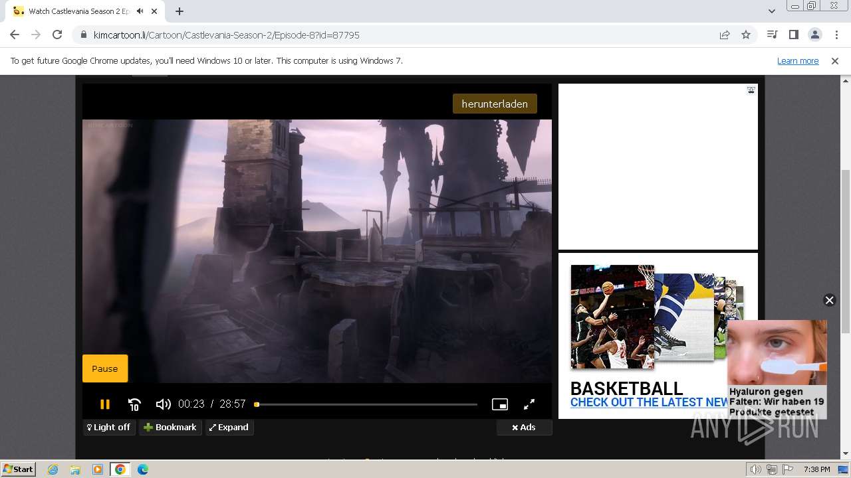851x478 pixels.
Task: Open the Hyaluron gegen Falten ad
Action: click(777, 370)
